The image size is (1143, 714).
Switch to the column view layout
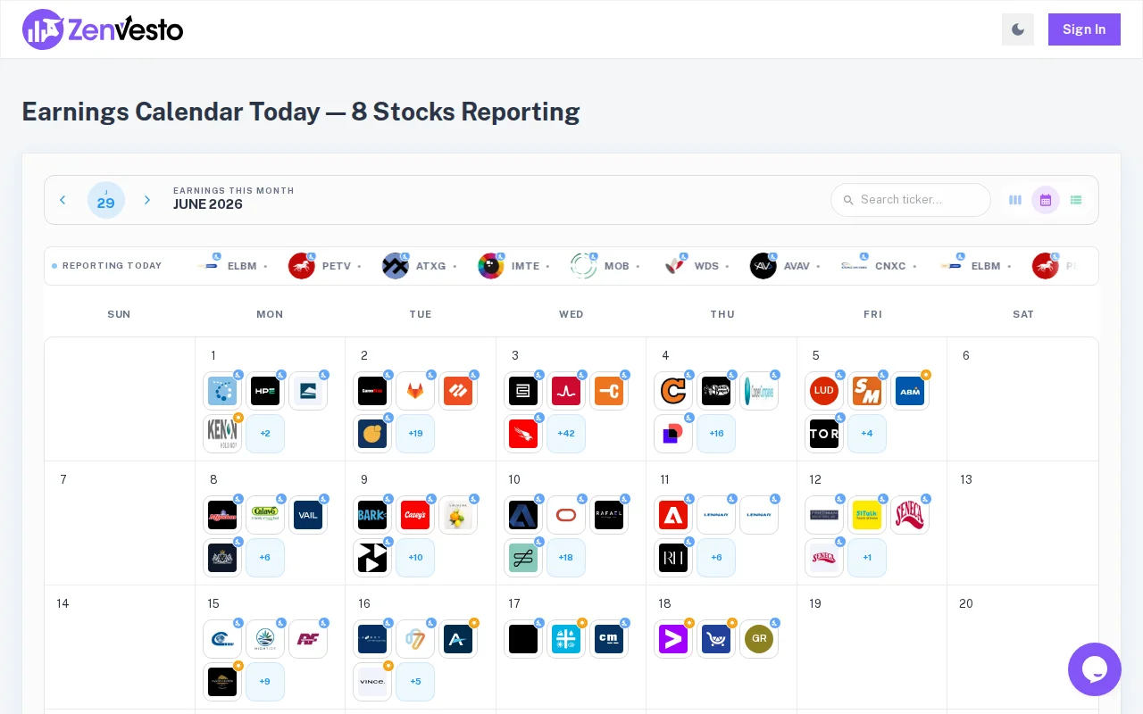point(1015,200)
